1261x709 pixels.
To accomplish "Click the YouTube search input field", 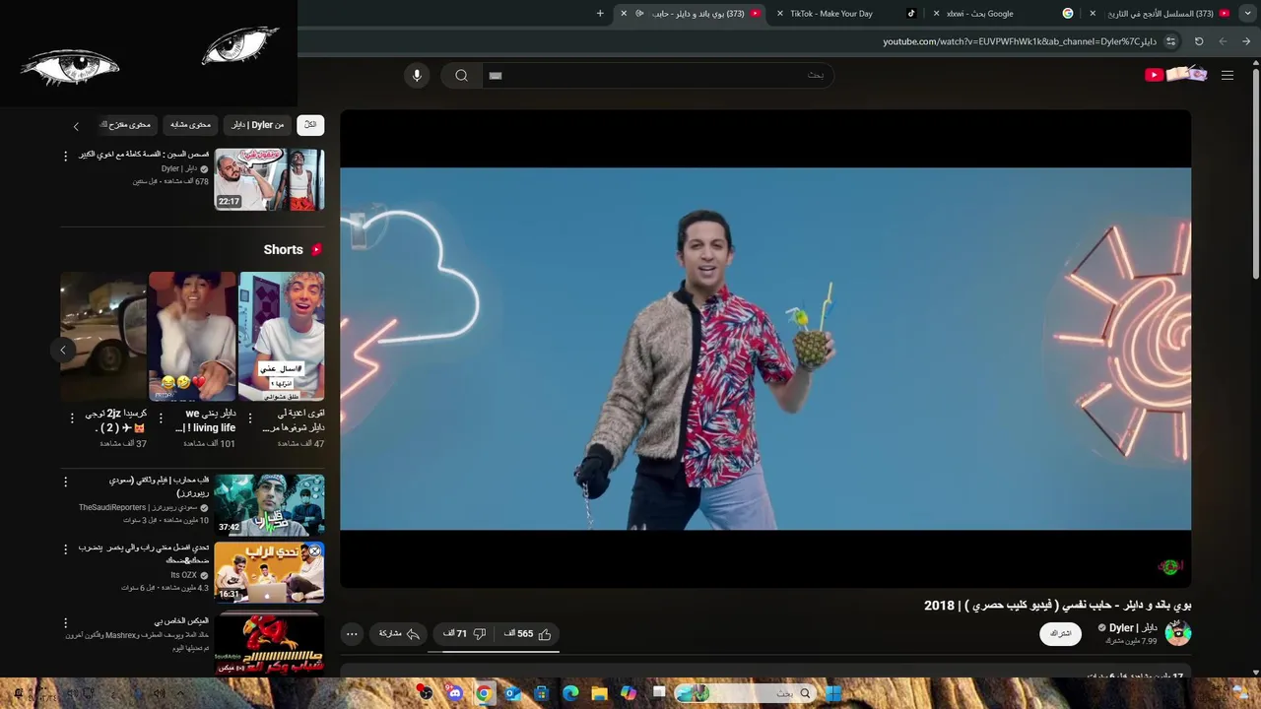I will coord(657,76).
